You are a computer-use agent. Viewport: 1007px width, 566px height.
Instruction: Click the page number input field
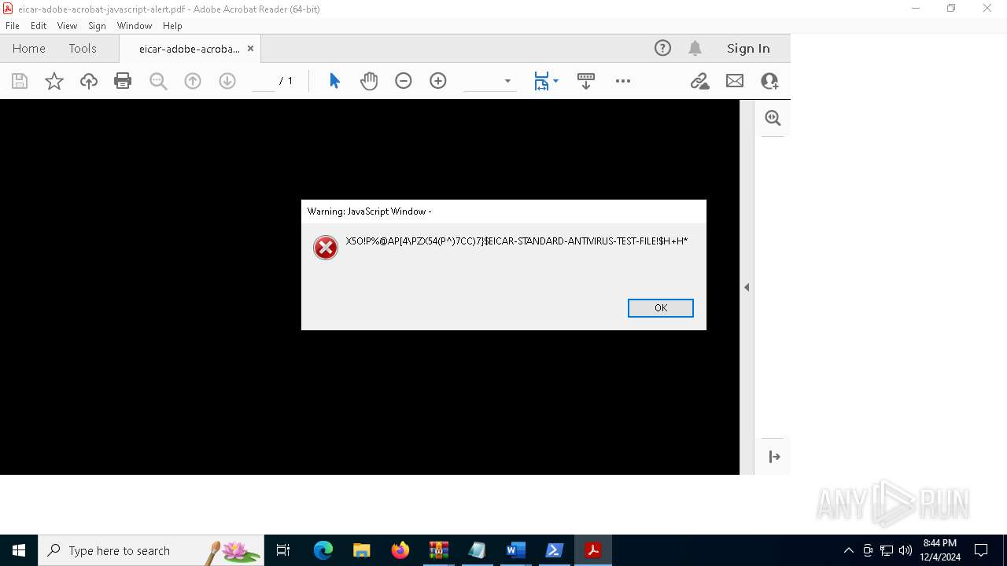point(264,81)
